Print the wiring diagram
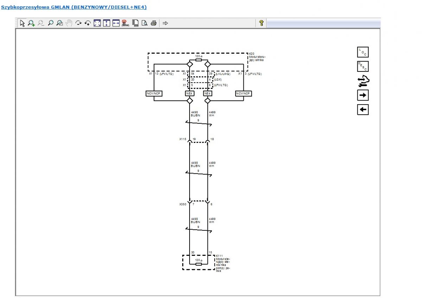 pos(153,23)
